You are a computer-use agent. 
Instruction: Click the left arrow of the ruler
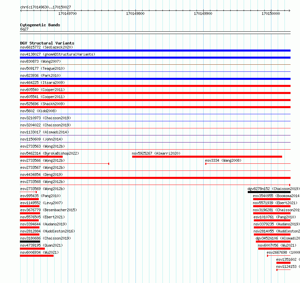point(21,10)
